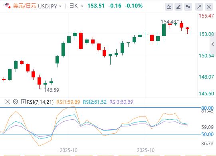216x156 pixels.
Task: Open the USDJPY symbol dropdown
Action: point(60,6)
